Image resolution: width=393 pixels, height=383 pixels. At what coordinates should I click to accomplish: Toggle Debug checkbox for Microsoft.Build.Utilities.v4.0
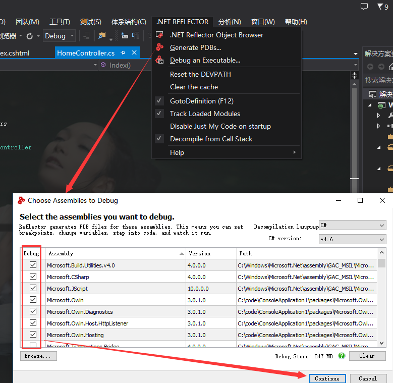[33, 265]
